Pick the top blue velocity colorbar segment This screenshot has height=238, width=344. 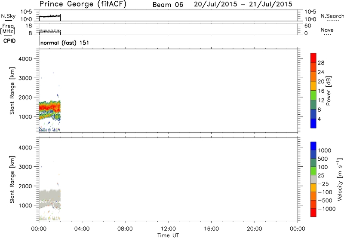click(313, 146)
